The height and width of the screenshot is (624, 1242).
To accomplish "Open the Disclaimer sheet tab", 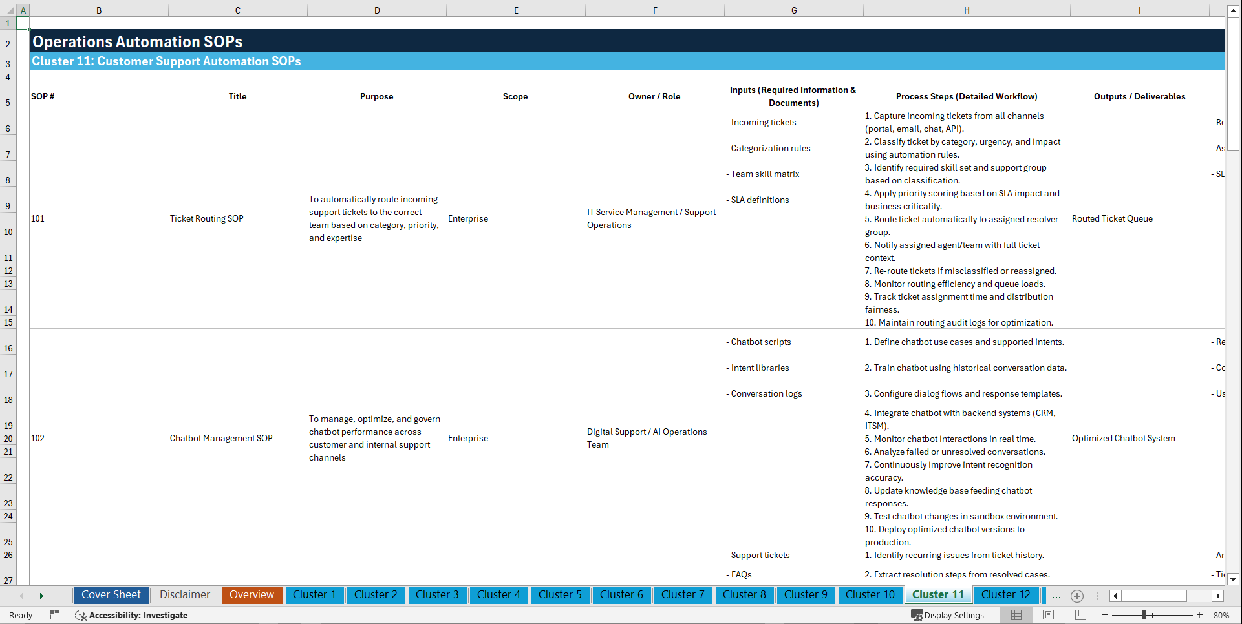I will click(x=184, y=595).
